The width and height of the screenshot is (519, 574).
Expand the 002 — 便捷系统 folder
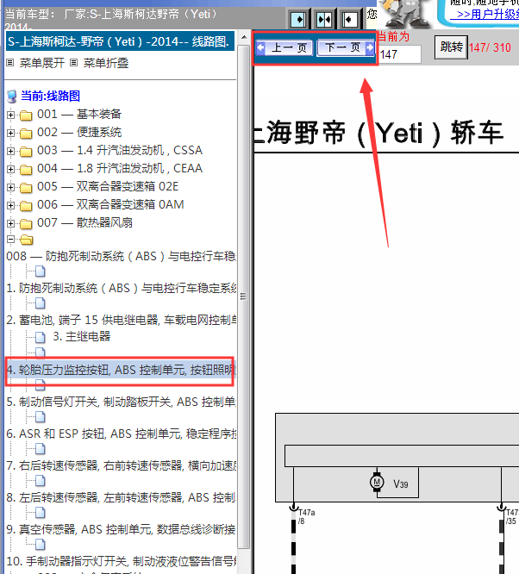click(10, 134)
